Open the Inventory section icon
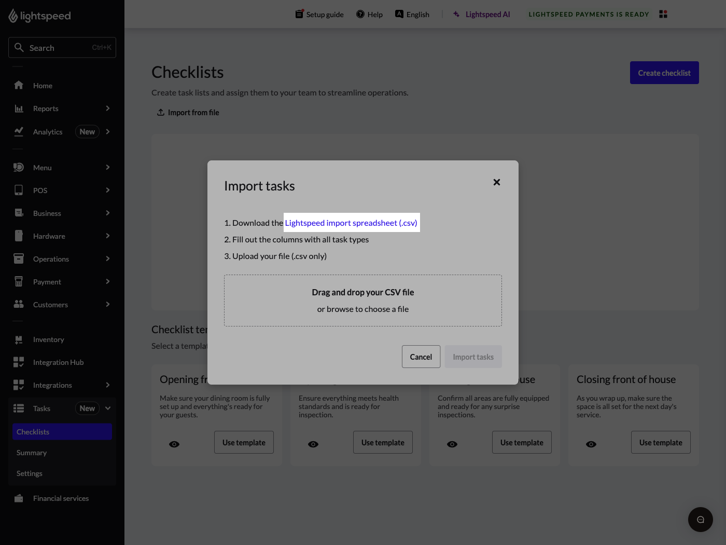 tap(19, 339)
